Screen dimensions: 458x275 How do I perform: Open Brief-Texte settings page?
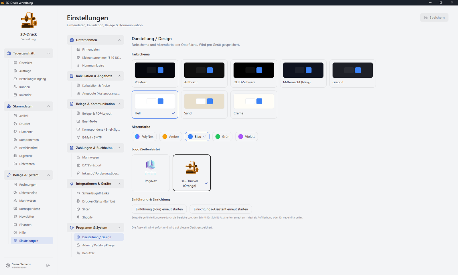(x=99, y=121)
